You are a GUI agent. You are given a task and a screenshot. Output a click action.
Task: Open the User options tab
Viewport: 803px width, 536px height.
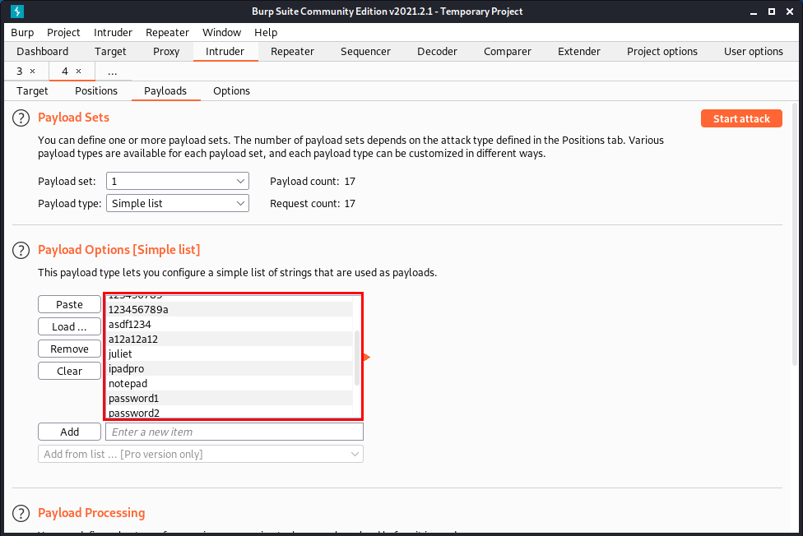tap(754, 51)
